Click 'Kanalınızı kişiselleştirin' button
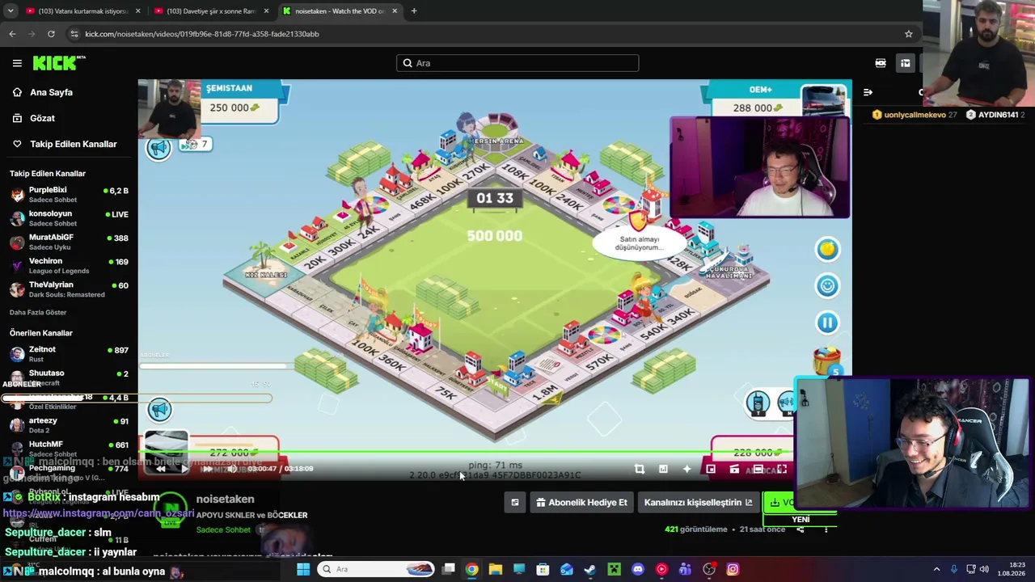This screenshot has width=1035, height=582. tap(699, 503)
